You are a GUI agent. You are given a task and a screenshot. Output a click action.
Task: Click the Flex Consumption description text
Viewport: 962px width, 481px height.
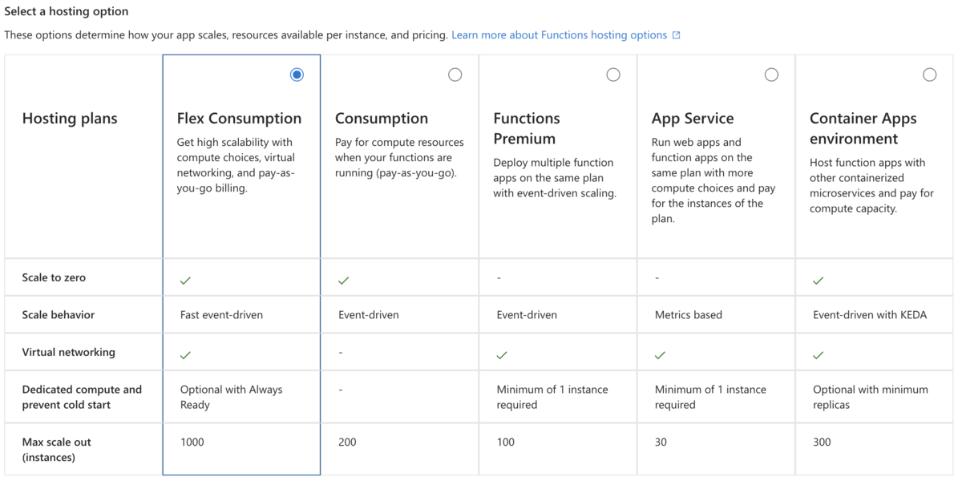click(236, 165)
